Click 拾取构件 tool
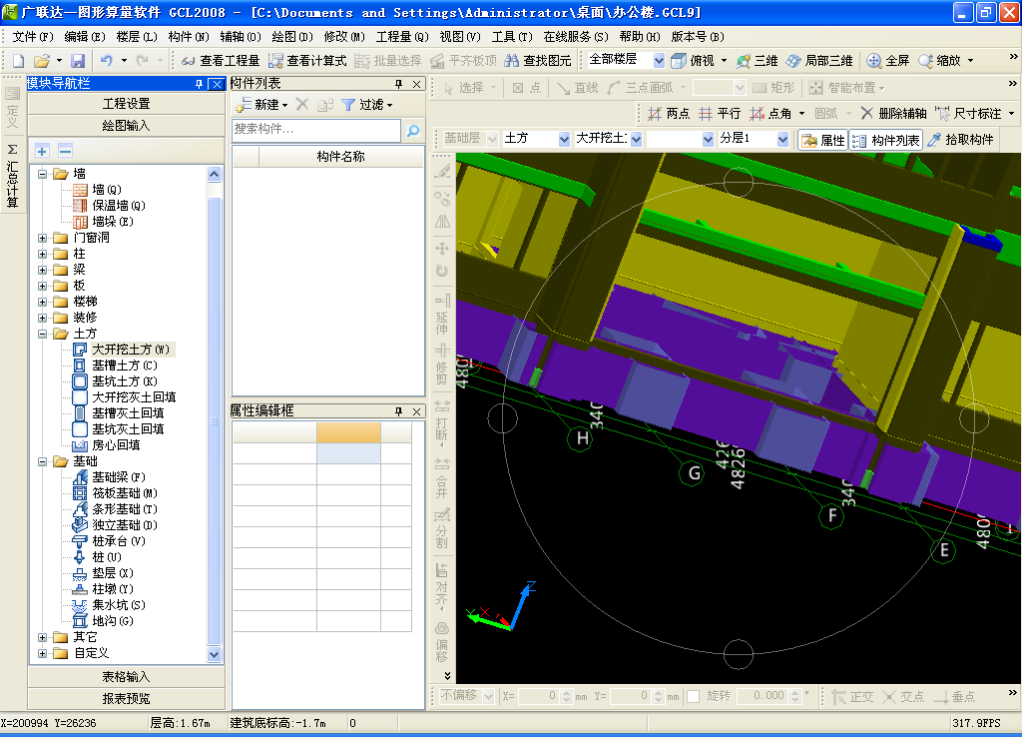 click(961, 140)
